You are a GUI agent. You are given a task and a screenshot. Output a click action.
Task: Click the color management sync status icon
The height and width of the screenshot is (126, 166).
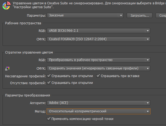tap(6, 5)
